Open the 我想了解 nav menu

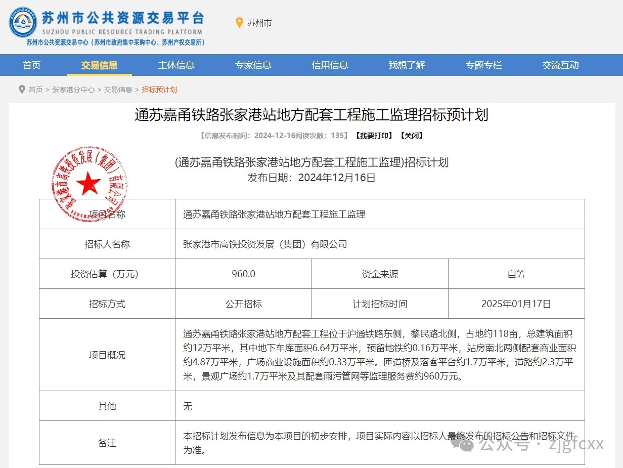pos(407,65)
